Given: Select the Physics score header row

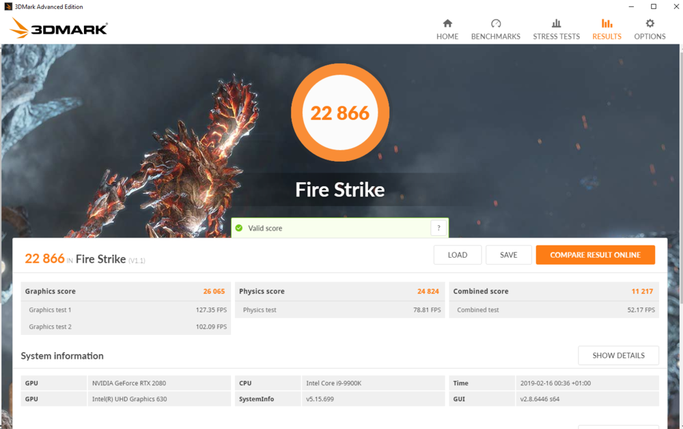Looking at the screenshot, I should click(x=339, y=291).
